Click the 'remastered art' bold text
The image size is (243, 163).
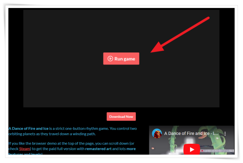pos(98,149)
